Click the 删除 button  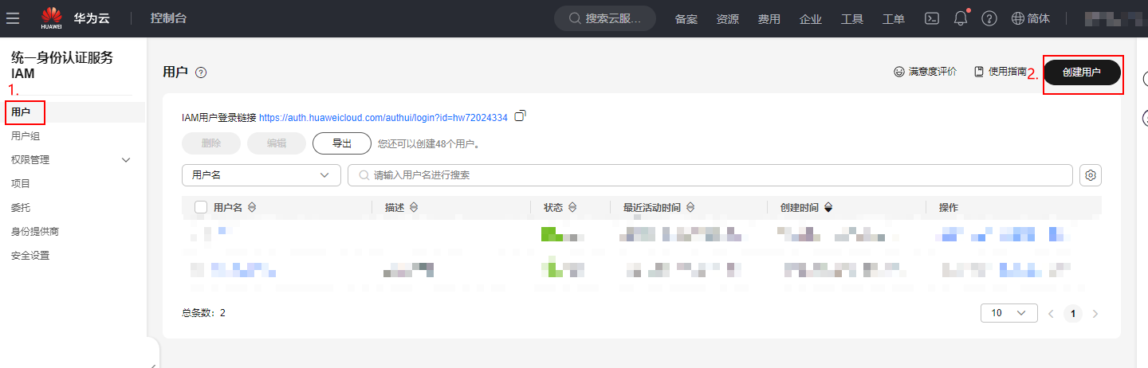tap(211, 143)
